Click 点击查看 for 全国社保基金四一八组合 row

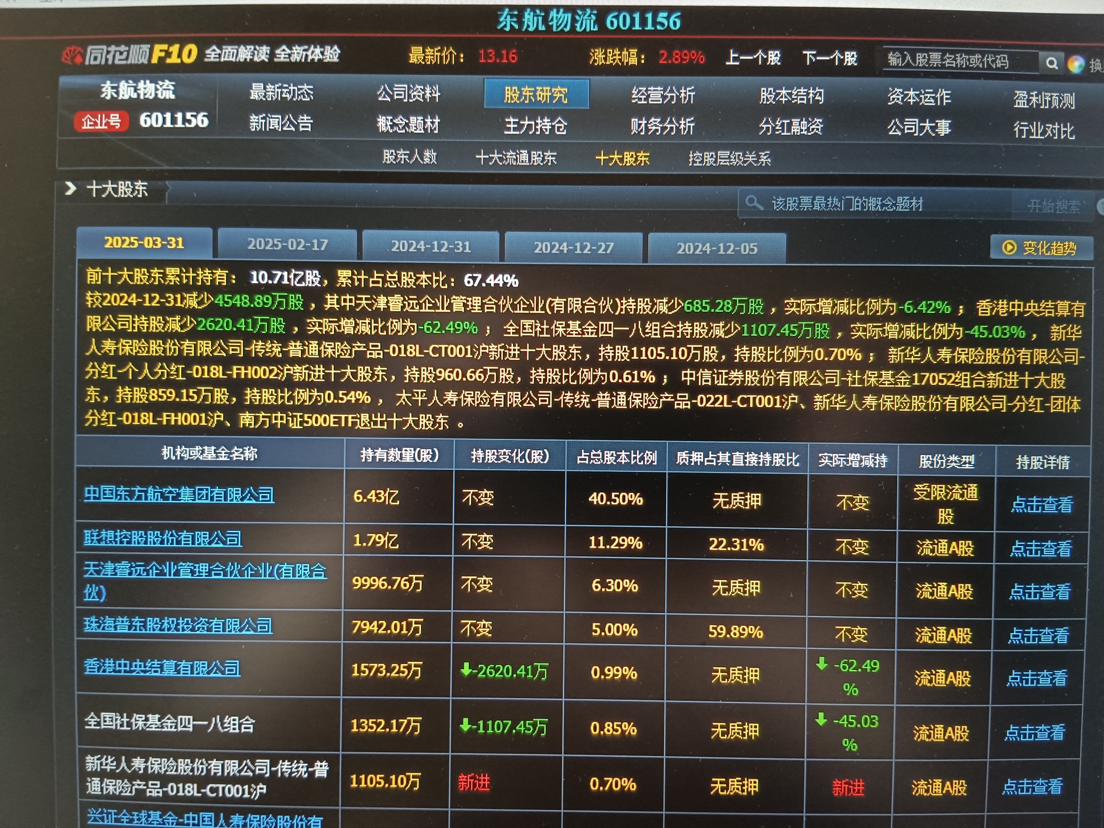1035,733
